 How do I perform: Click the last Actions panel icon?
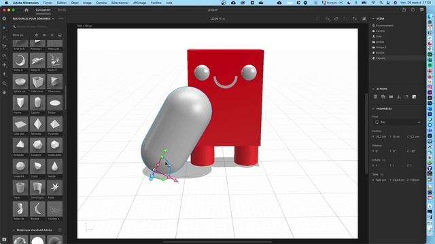(414, 97)
